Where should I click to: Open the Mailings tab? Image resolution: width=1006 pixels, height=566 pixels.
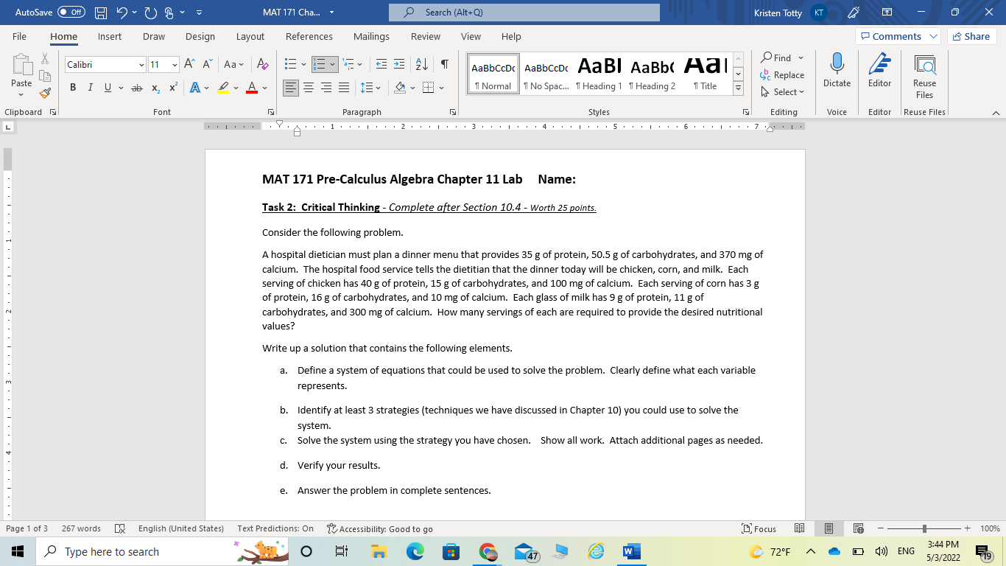pos(371,36)
